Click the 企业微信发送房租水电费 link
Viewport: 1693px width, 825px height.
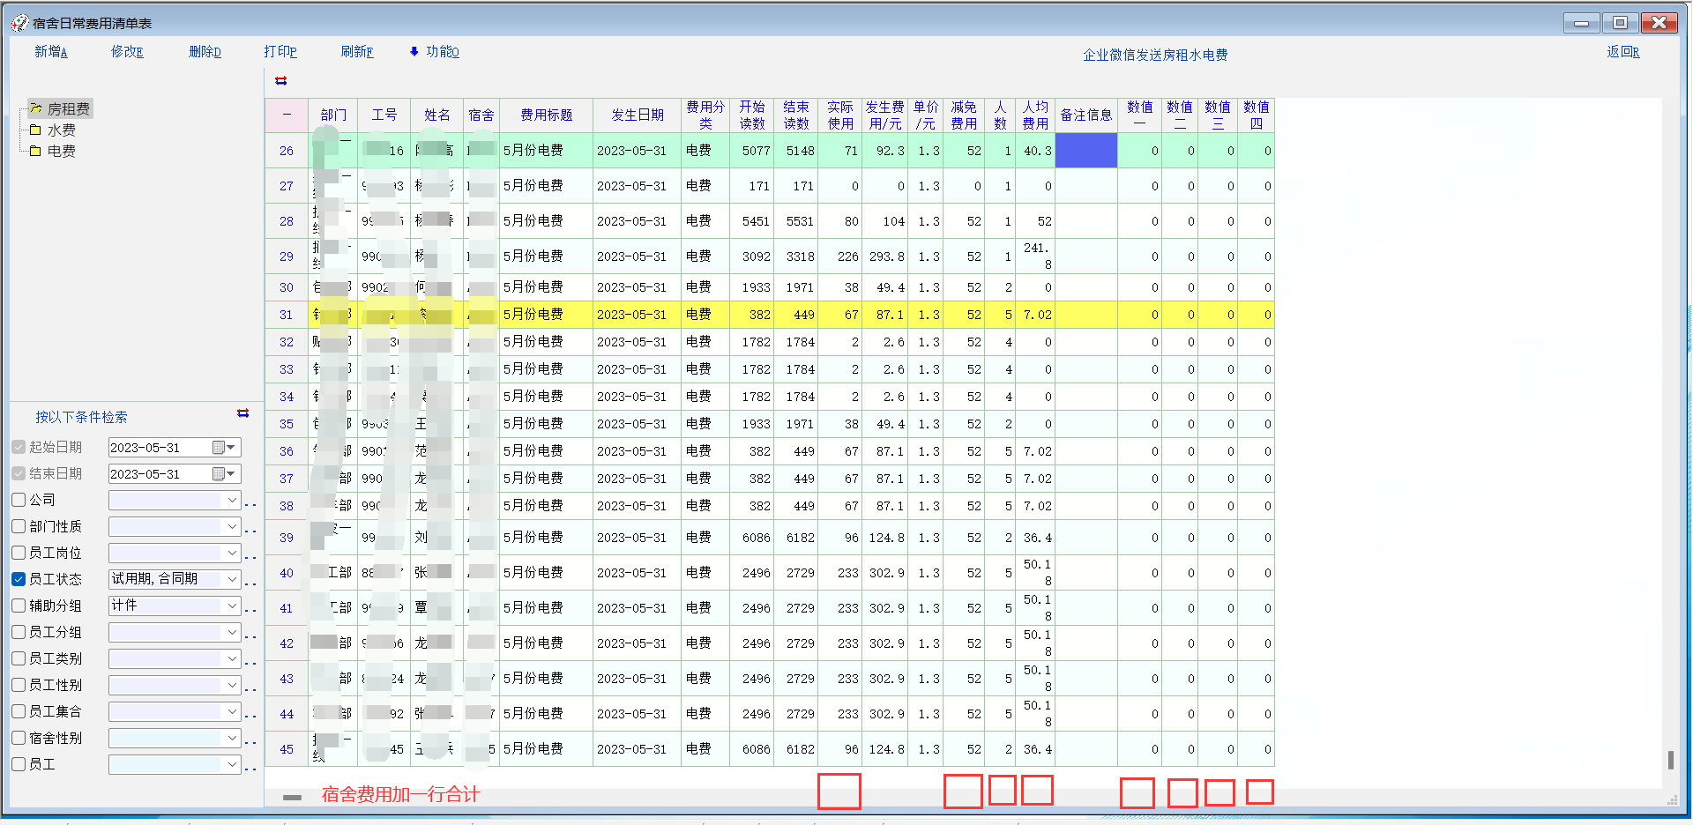pyautogui.click(x=1155, y=55)
